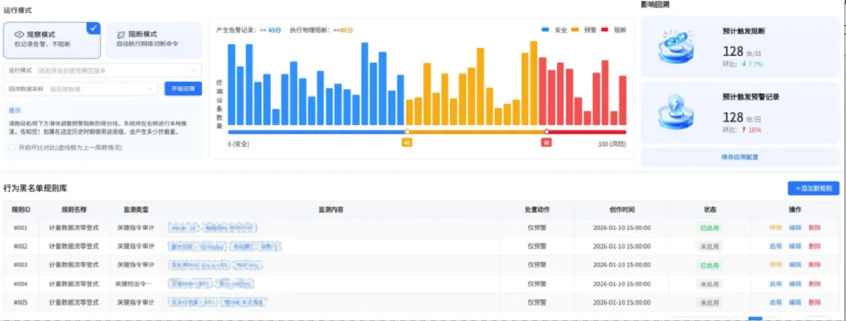The height and width of the screenshot is (321, 846).
Task: Click 删除 for rule #001
Action: [x=814, y=228]
